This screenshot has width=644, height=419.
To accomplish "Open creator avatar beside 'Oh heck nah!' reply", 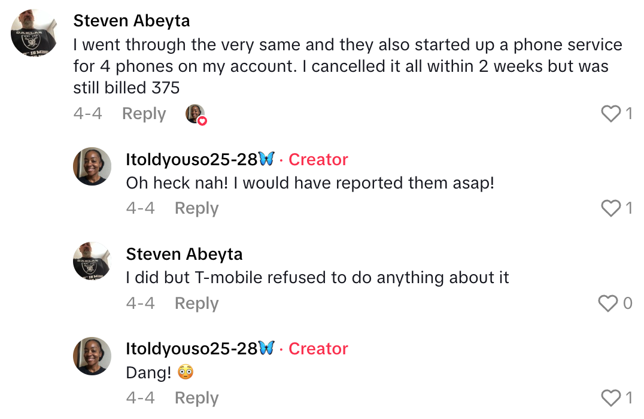I will tap(92, 166).
